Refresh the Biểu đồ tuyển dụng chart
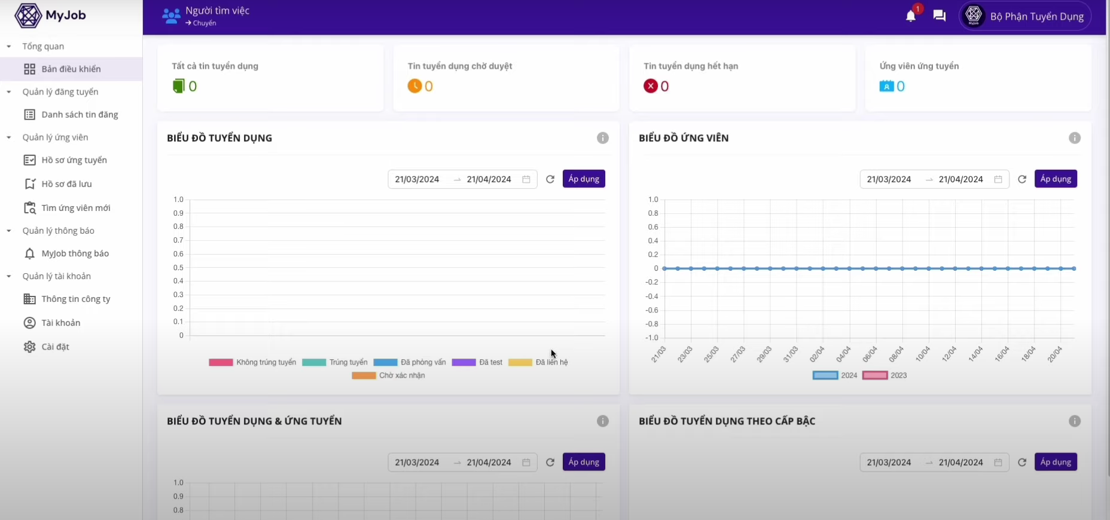 point(550,179)
